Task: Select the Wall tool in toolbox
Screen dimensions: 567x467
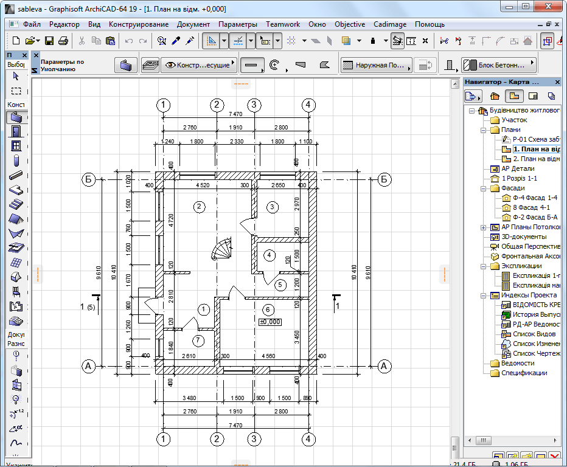Action: tap(16, 117)
